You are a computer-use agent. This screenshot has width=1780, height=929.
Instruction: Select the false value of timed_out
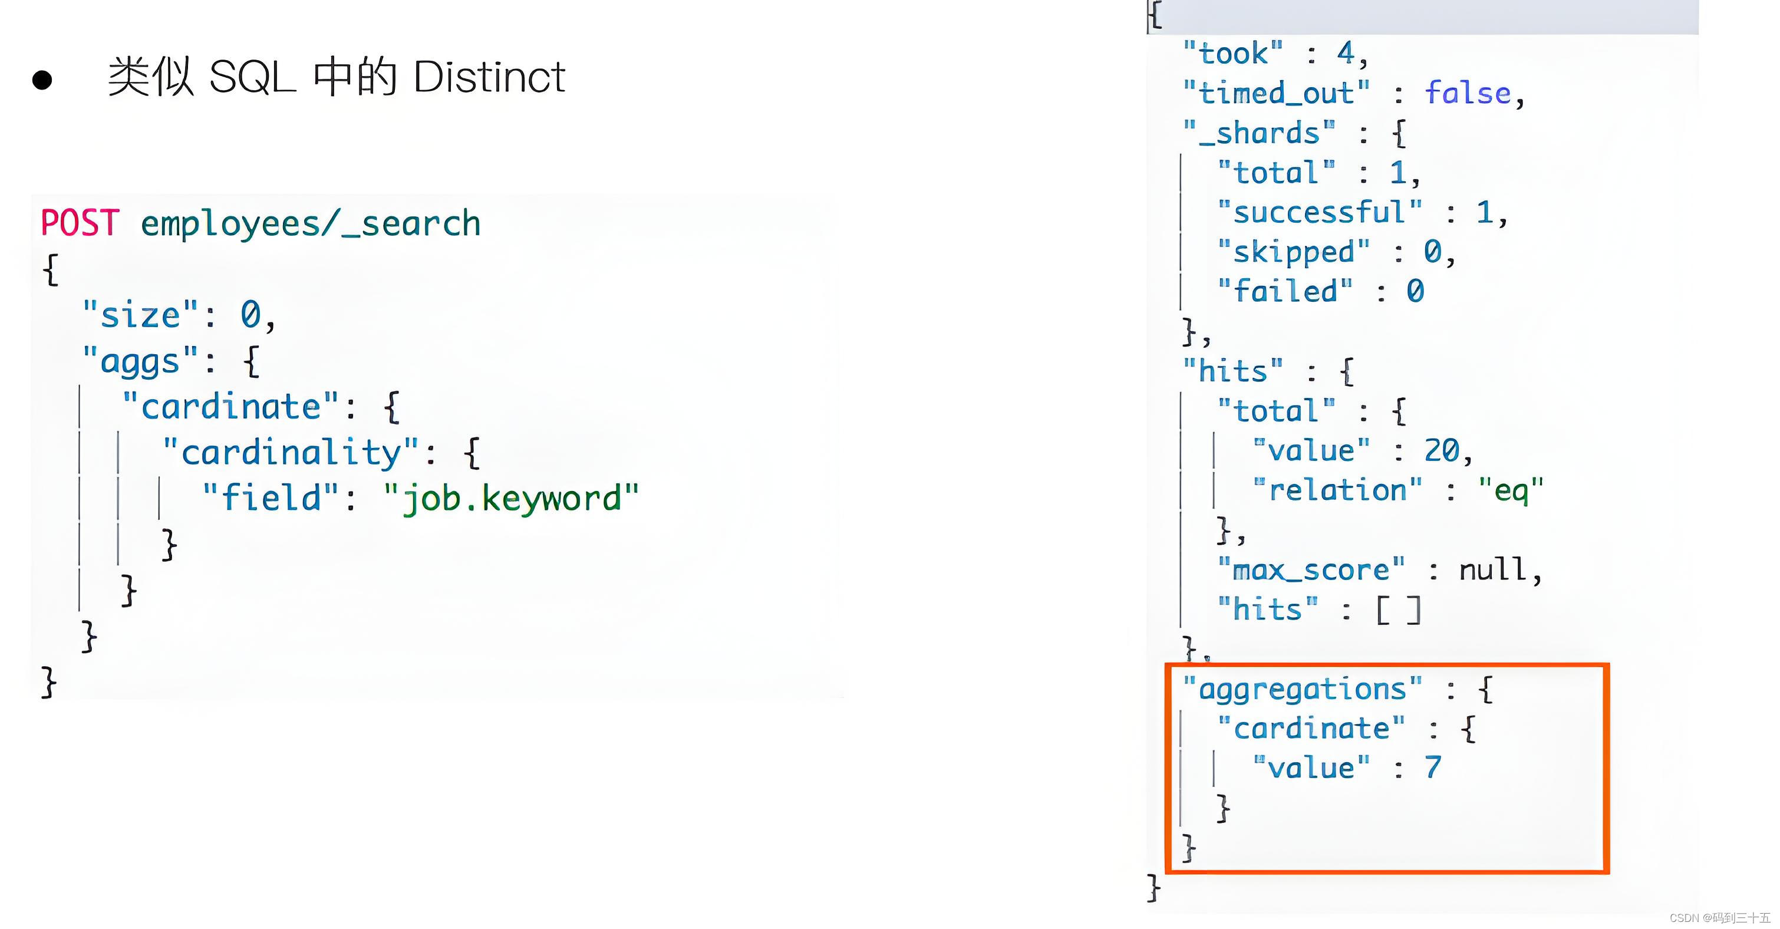click(1468, 93)
